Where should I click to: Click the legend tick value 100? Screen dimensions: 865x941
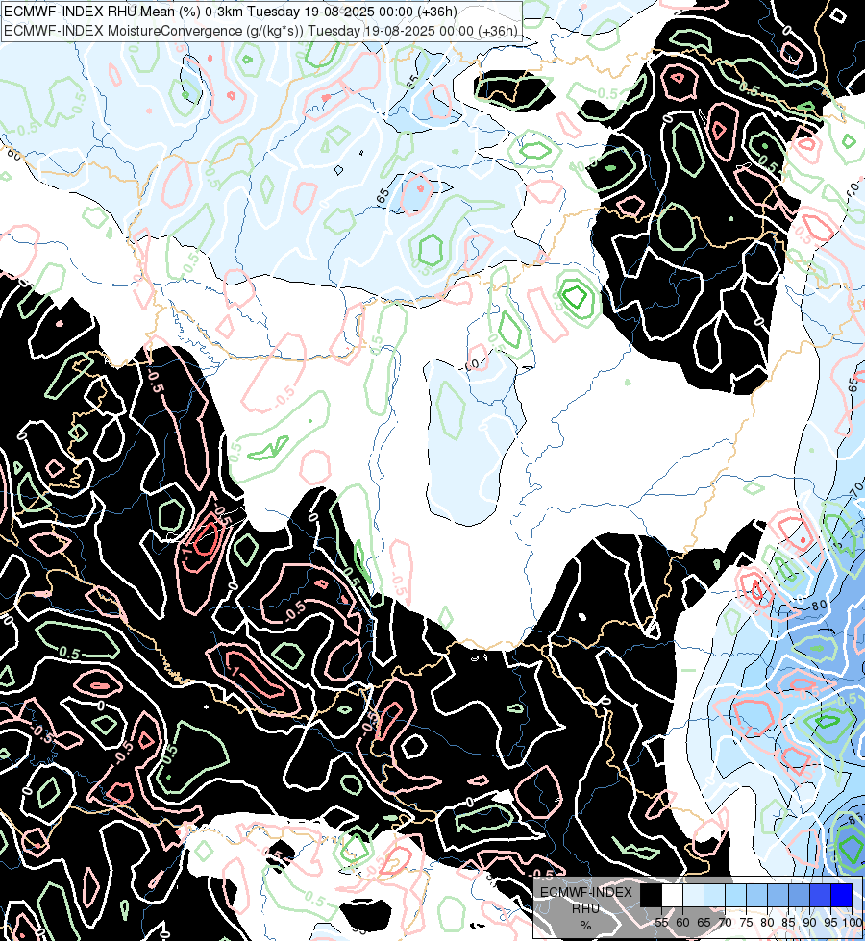(x=853, y=923)
